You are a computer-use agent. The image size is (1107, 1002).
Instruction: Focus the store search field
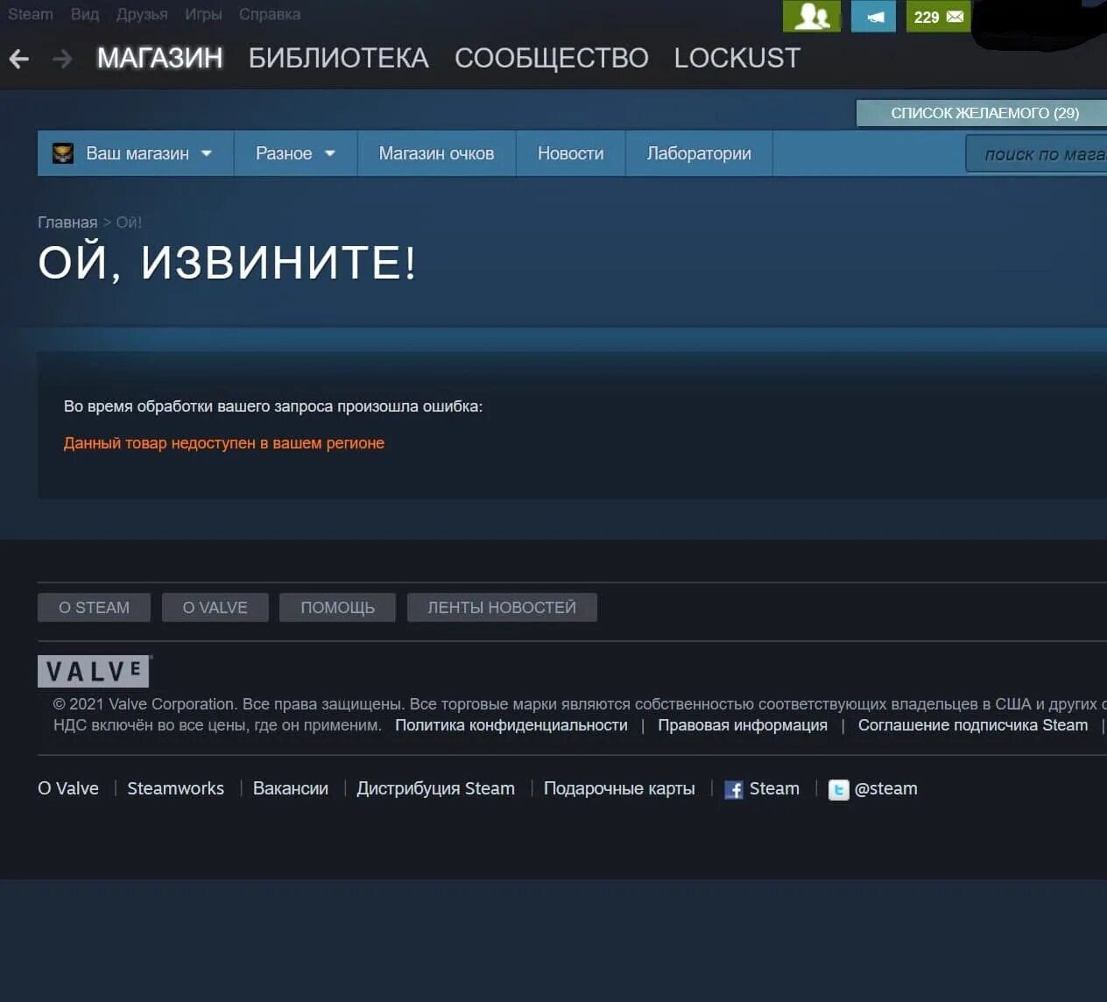(x=1036, y=154)
